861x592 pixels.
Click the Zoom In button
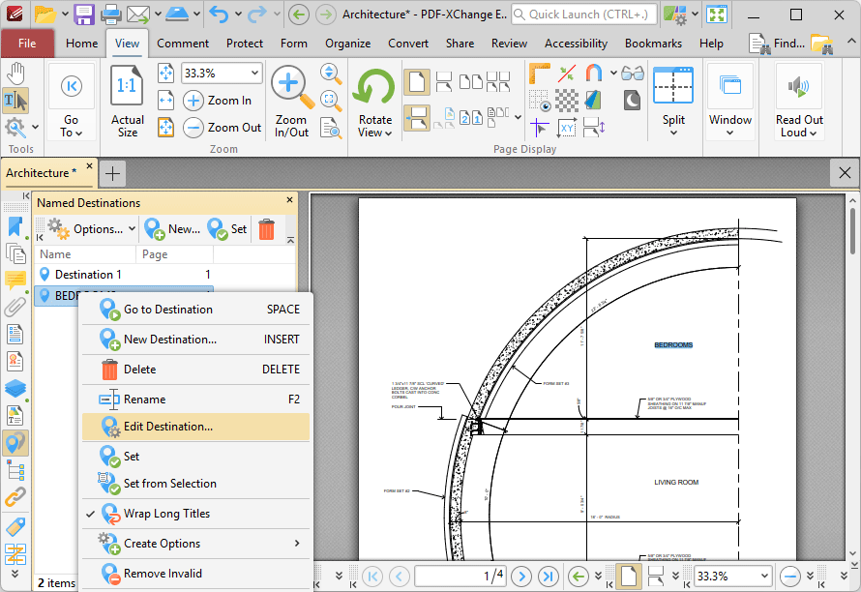pos(217,101)
